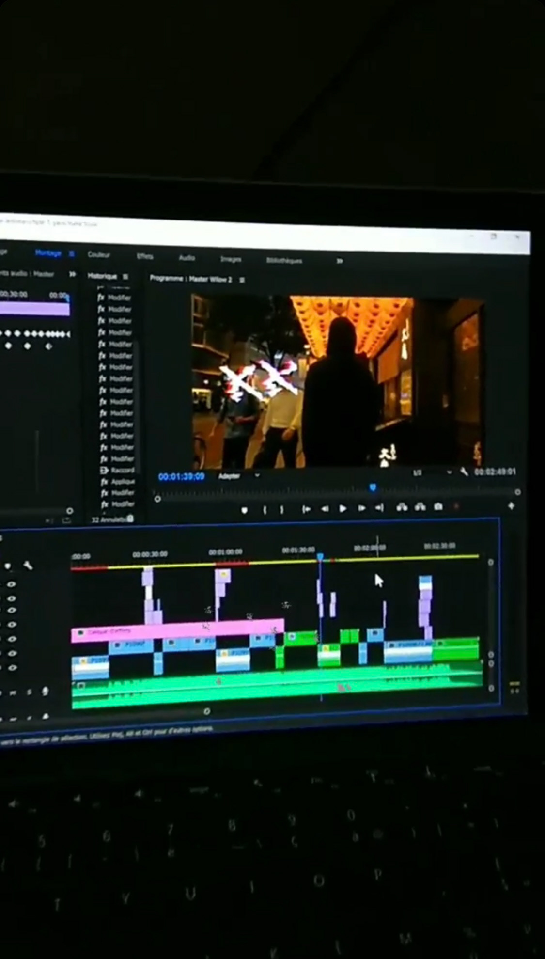
Task: Switch to the Images workspace
Action: coord(231,259)
